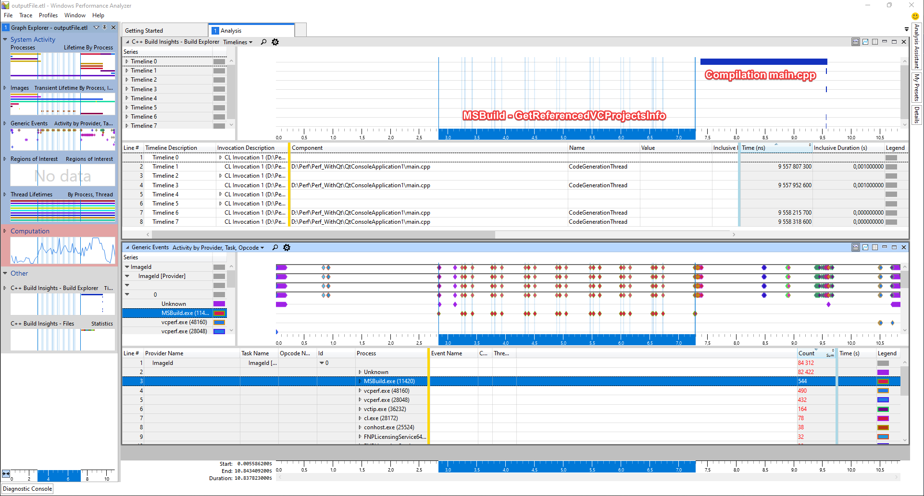
Task: Click horizontal scrollbar under Build Explorer table
Action: (323, 234)
